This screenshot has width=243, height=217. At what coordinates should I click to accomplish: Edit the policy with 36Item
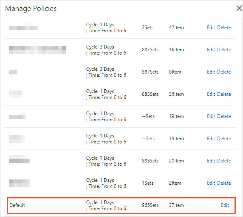[x=211, y=94]
